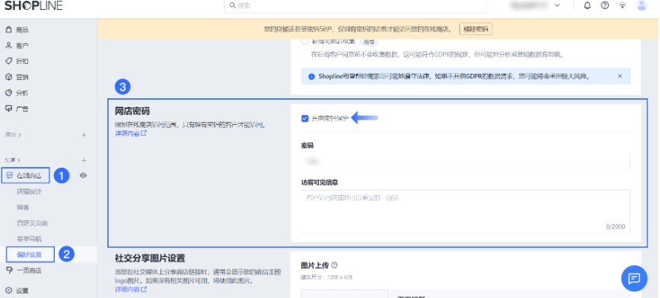Open the chat support bubble
660x298 pixels.
(x=634, y=278)
